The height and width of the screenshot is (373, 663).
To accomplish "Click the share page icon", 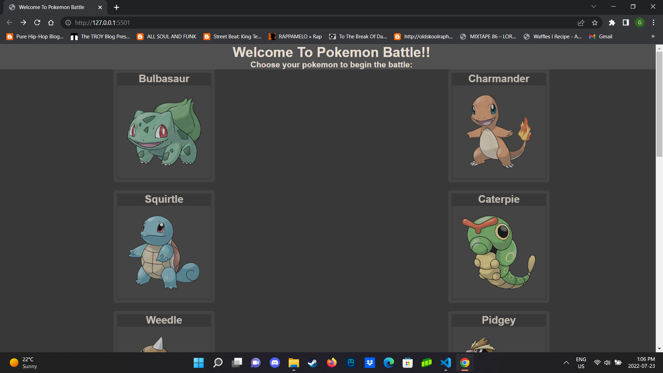I will pyautogui.click(x=581, y=22).
